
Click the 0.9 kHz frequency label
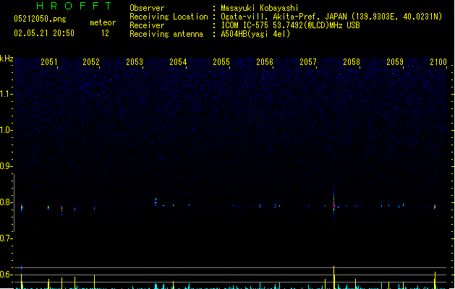coord(6,166)
